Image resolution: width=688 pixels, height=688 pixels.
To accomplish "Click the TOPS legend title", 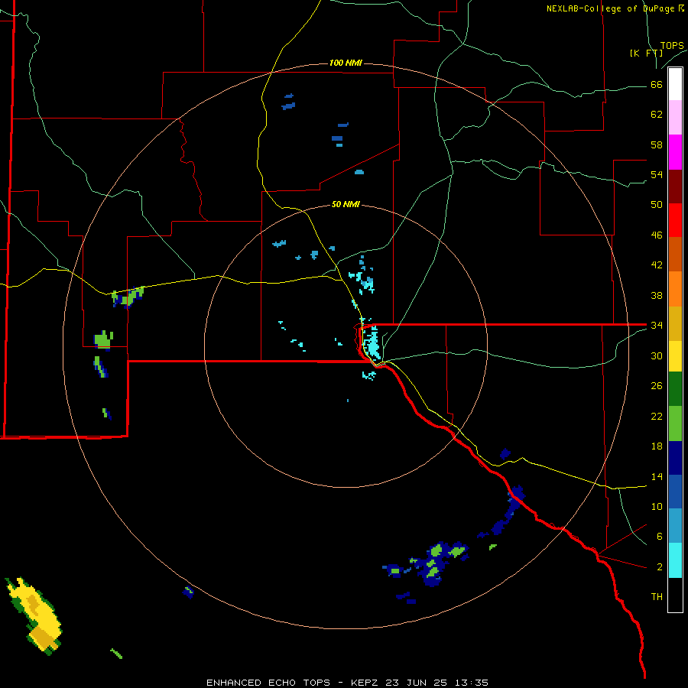I will coord(672,46).
